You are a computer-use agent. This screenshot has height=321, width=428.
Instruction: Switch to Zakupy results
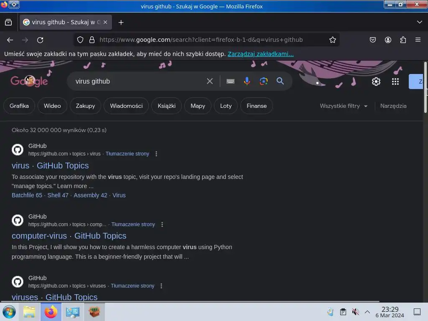tap(85, 106)
